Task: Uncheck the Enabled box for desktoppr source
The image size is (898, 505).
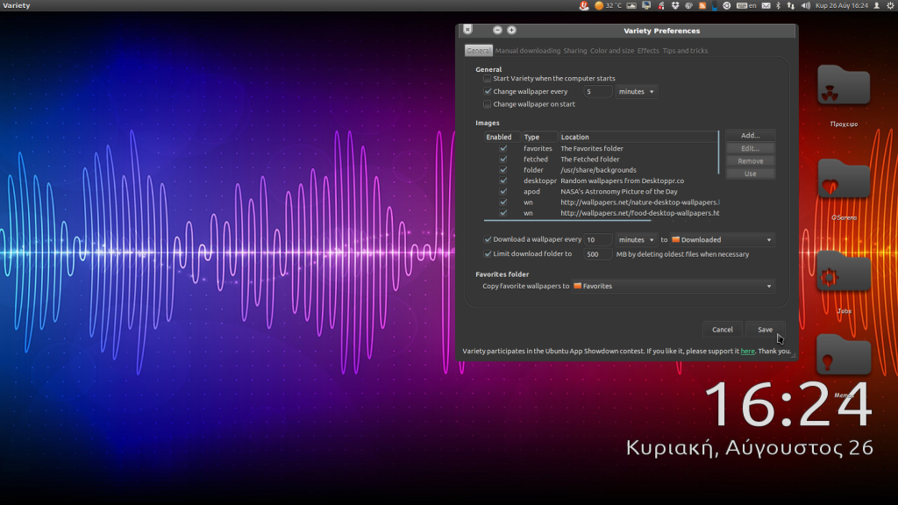Action: click(x=503, y=181)
